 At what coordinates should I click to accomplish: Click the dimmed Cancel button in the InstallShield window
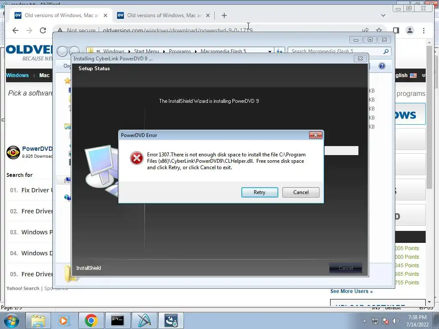tap(346, 268)
